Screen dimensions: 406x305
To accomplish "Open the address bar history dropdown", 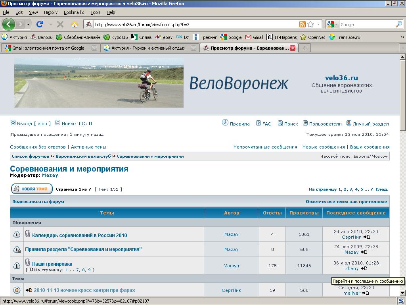I will [x=318, y=24].
